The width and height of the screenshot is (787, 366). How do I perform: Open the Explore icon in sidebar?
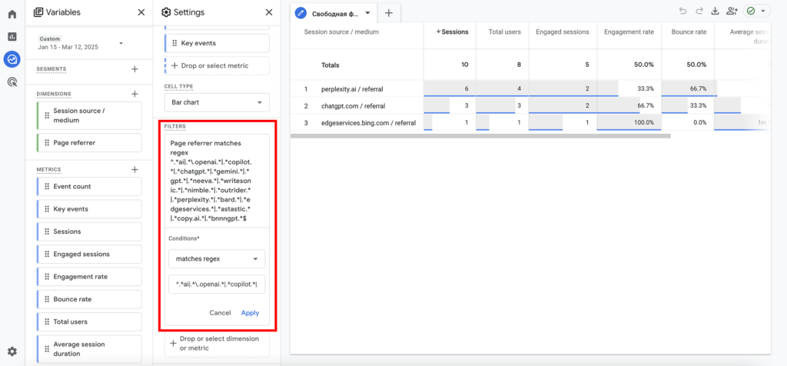pos(12,59)
